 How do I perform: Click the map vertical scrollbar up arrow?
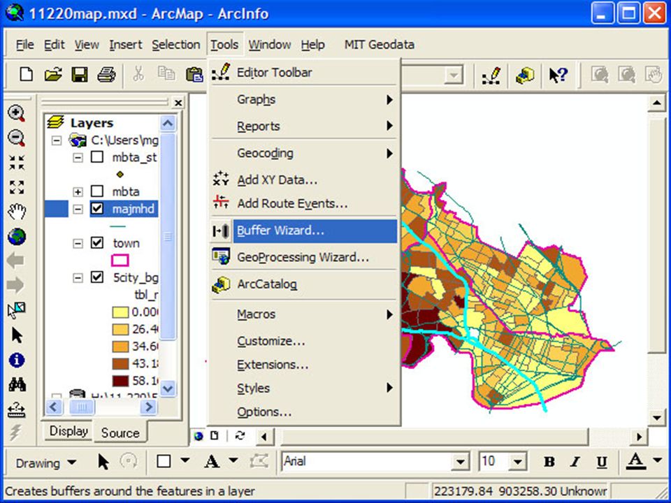point(656,103)
